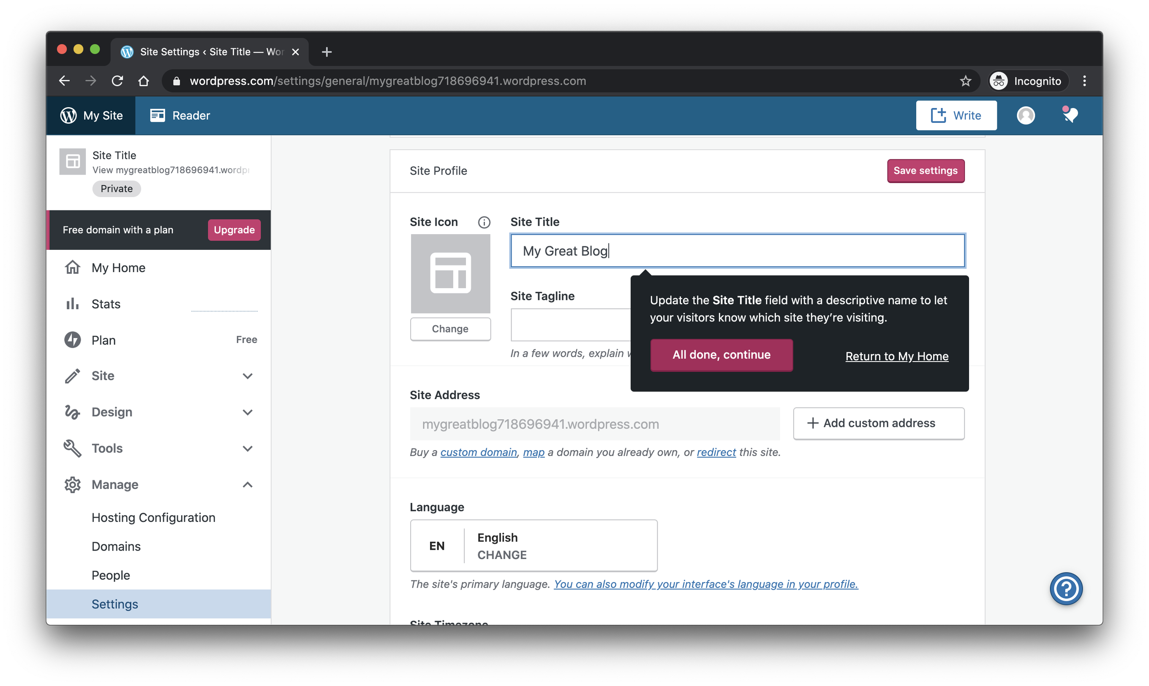Click the Incognito profile indicator
Viewport: 1149px width, 686px height.
pos(1028,81)
